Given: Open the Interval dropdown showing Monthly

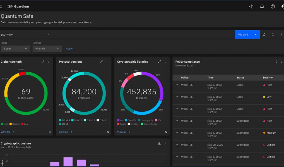Looking at the screenshot, I should point(47,49).
